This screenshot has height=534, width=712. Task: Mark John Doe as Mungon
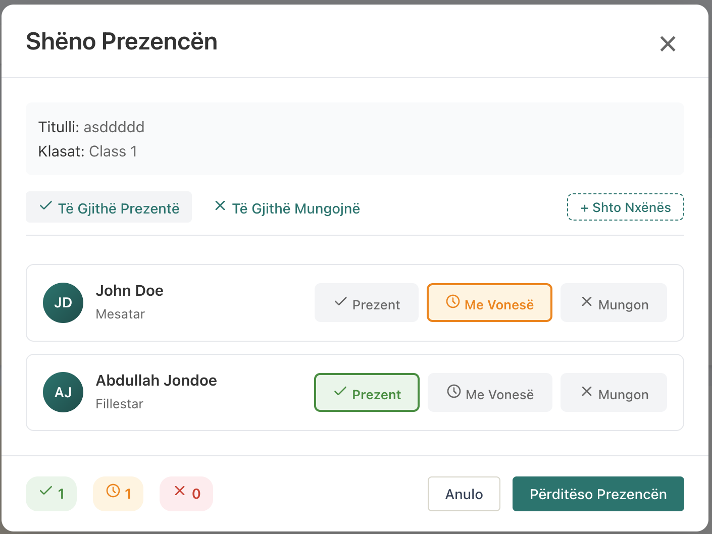pos(614,303)
